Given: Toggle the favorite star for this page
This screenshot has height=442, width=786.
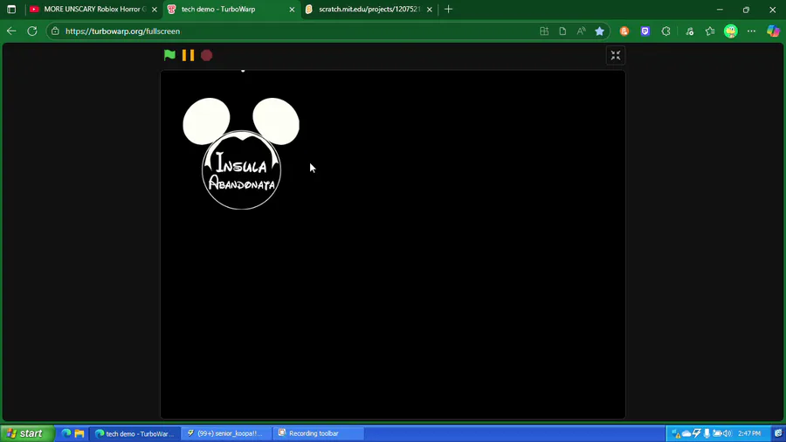Looking at the screenshot, I should 599,31.
